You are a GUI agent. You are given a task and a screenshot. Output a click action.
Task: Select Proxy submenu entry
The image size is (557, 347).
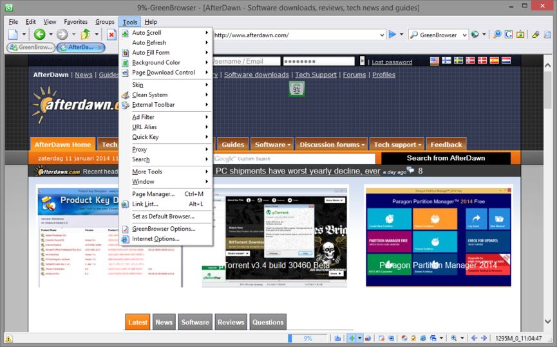pyautogui.click(x=166, y=149)
